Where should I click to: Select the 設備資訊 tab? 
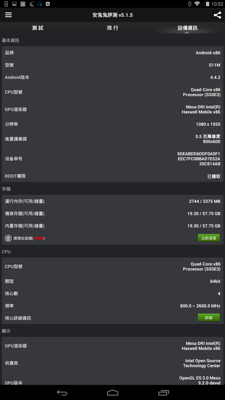tap(187, 28)
